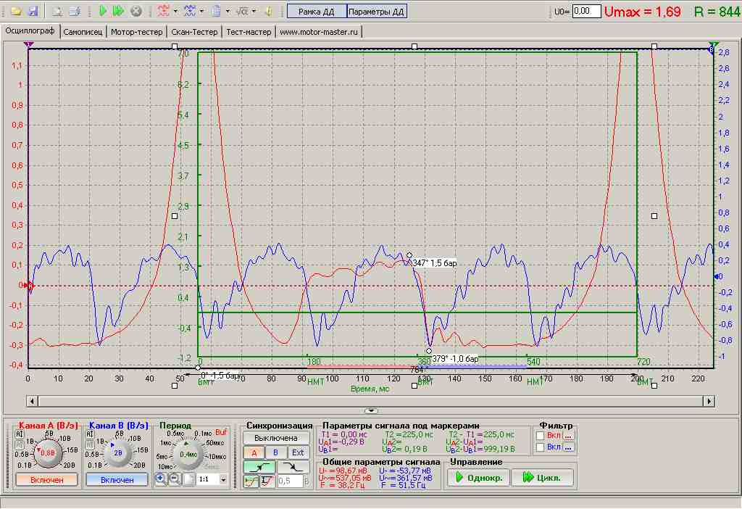The height and width of the screenshot is (509, 742).
Task: Toggle Канал A Включен button
Action: point(47,480)
